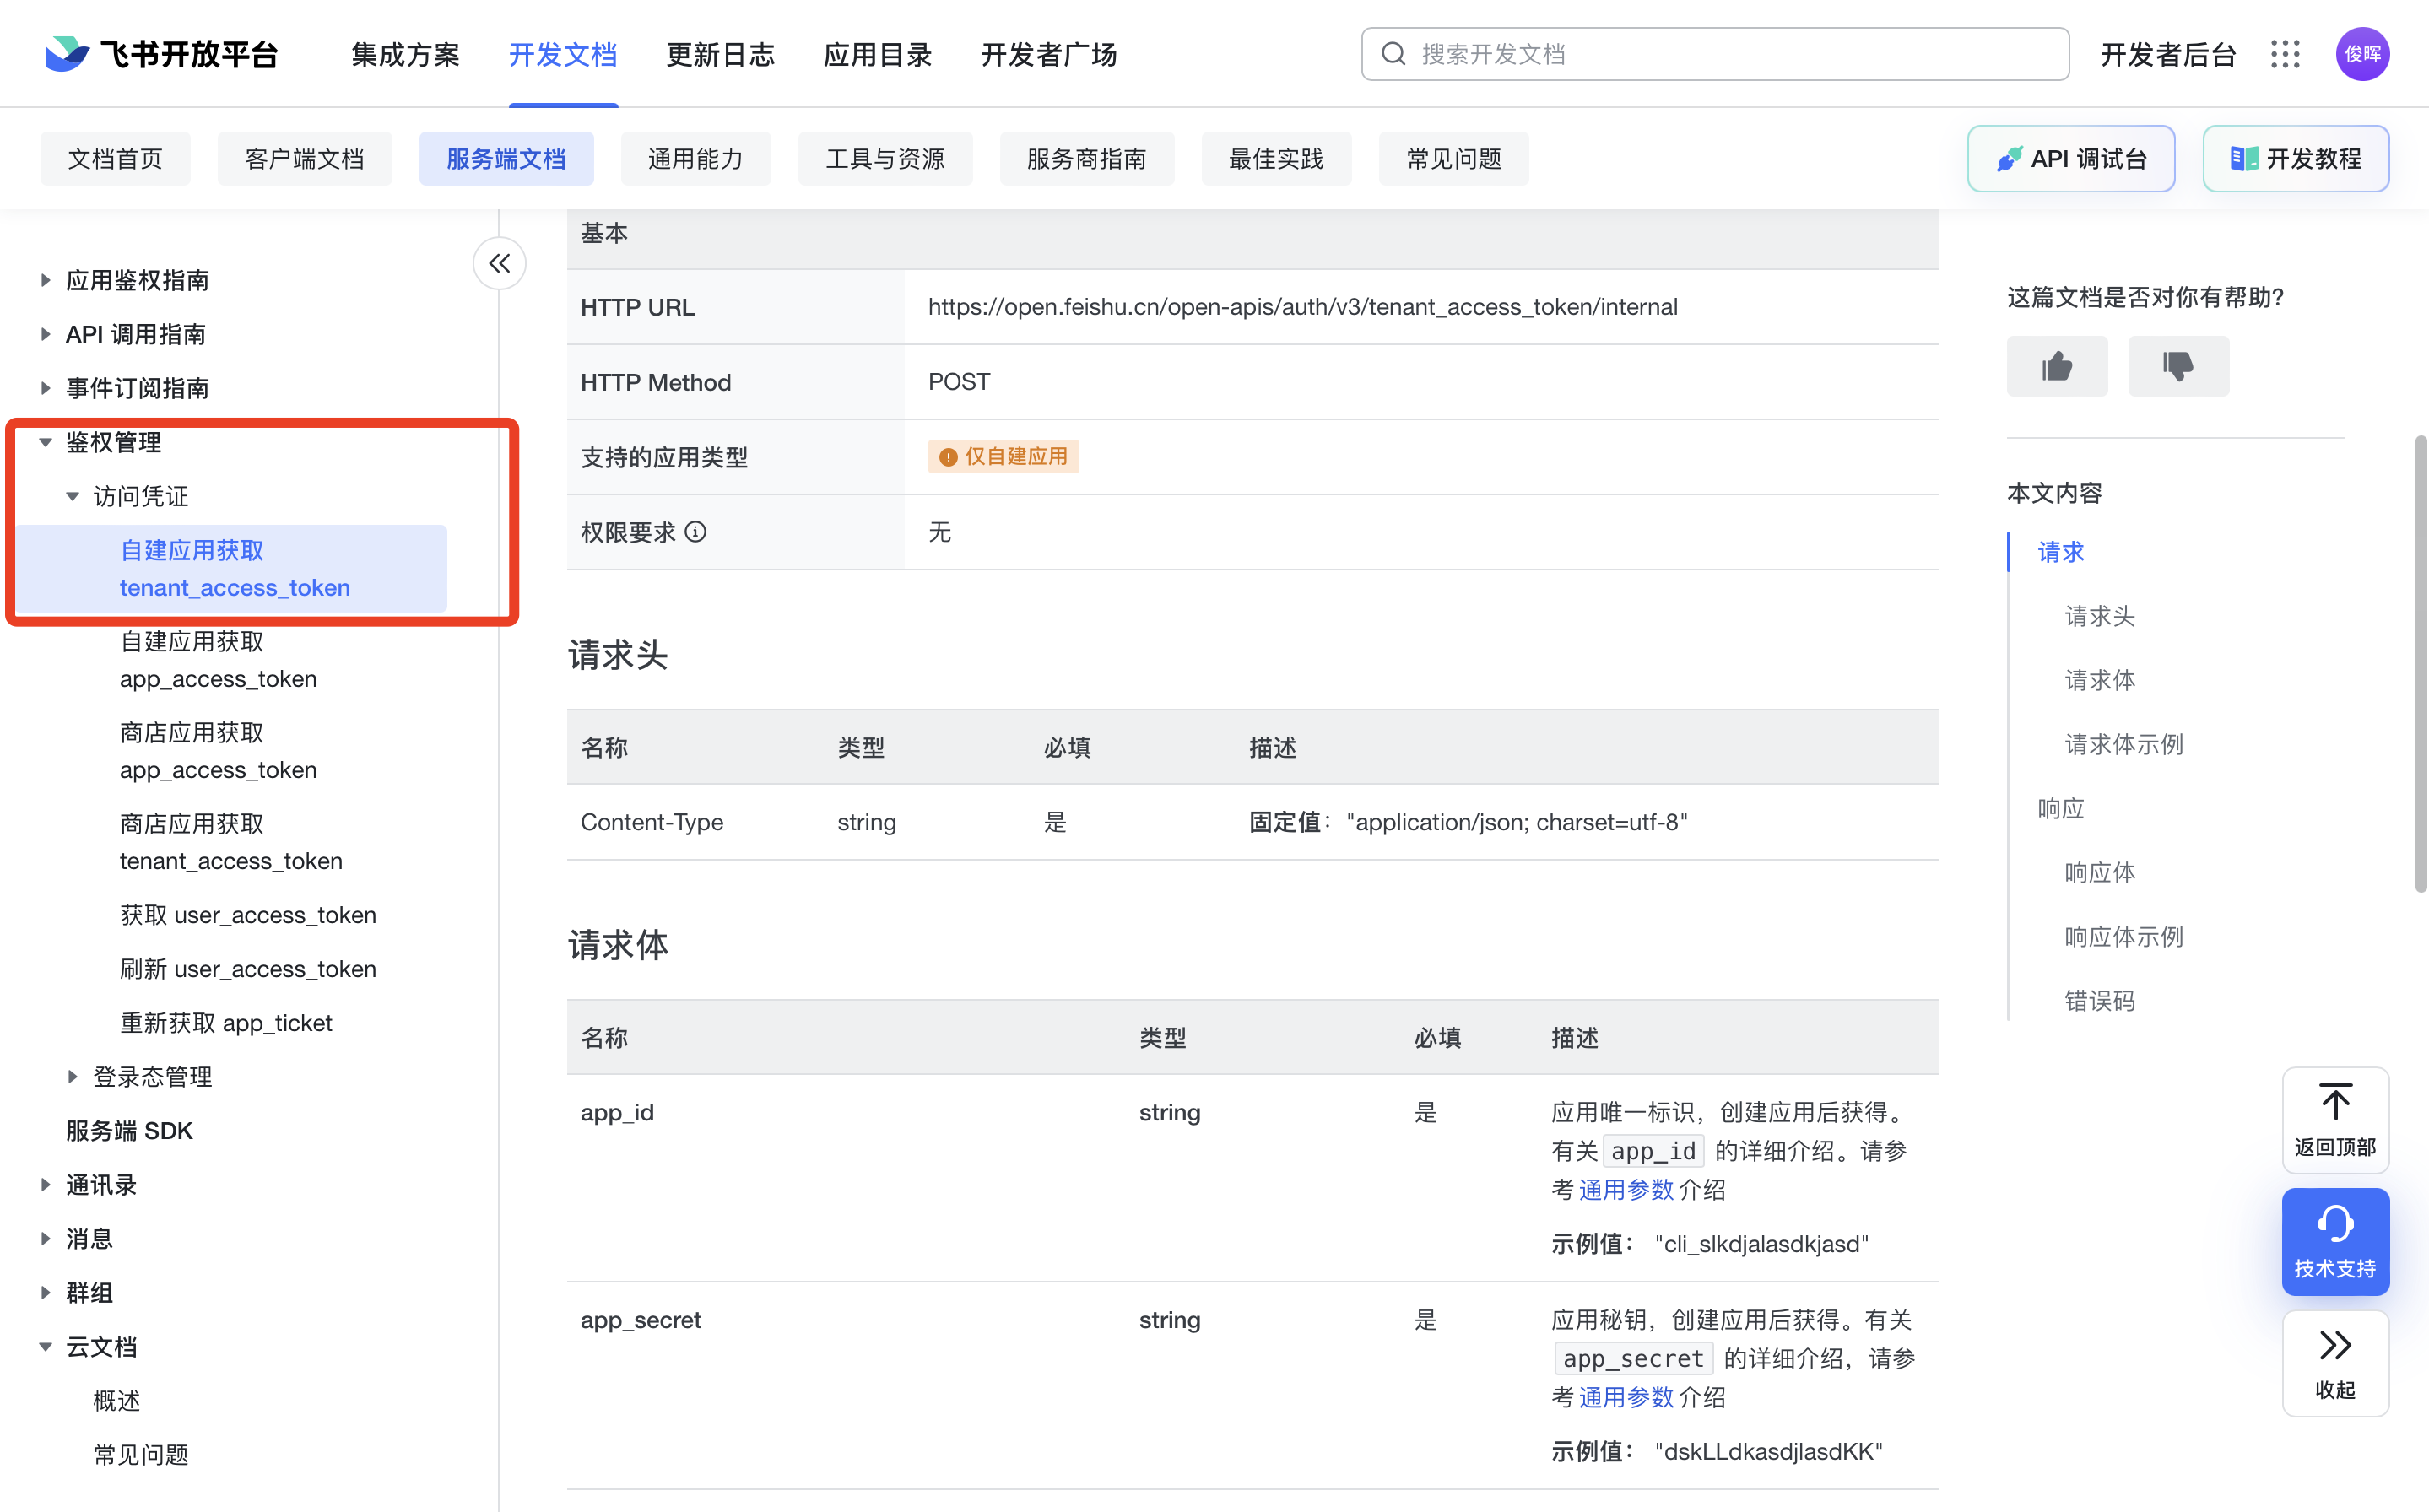This screenshot has width=2429, height=1512.
Task: Open 获取 user_access_token in sidebar
Action: pyautogui.click(x=248, y=915)
